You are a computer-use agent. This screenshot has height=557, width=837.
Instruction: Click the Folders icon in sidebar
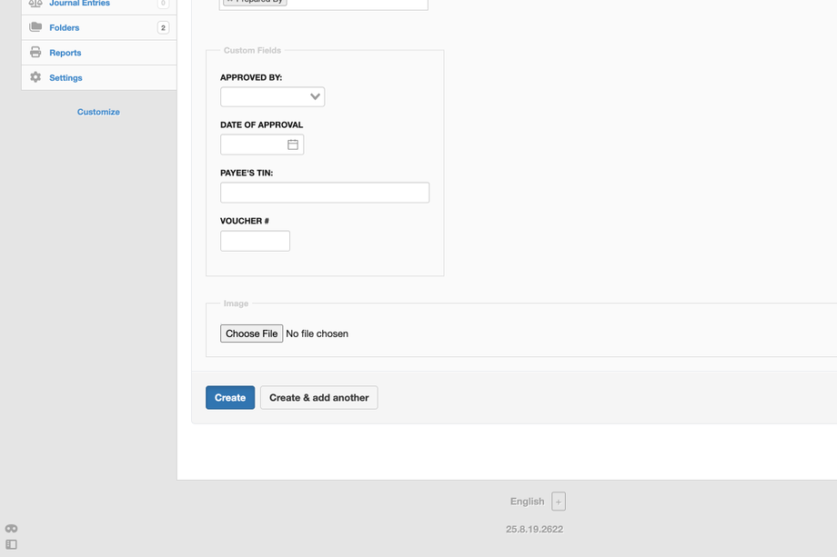(x=35, y=27)
